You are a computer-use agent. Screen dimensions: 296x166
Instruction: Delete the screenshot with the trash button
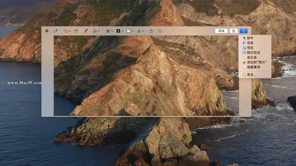(x=234, y=31)
